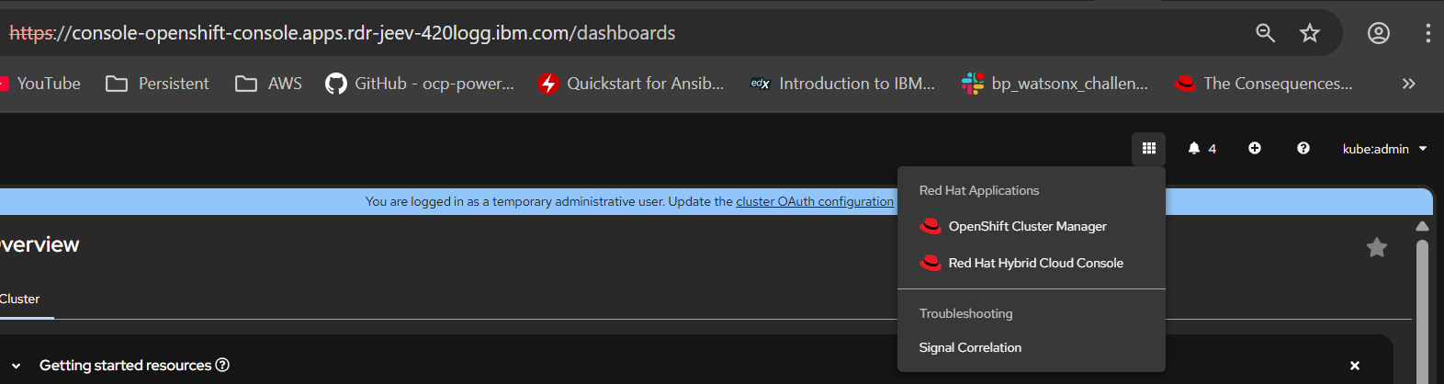The width and height of the screenshot is (1444, 384).
Task: Collapse Getting started resources section
Action: coord(16,366)
